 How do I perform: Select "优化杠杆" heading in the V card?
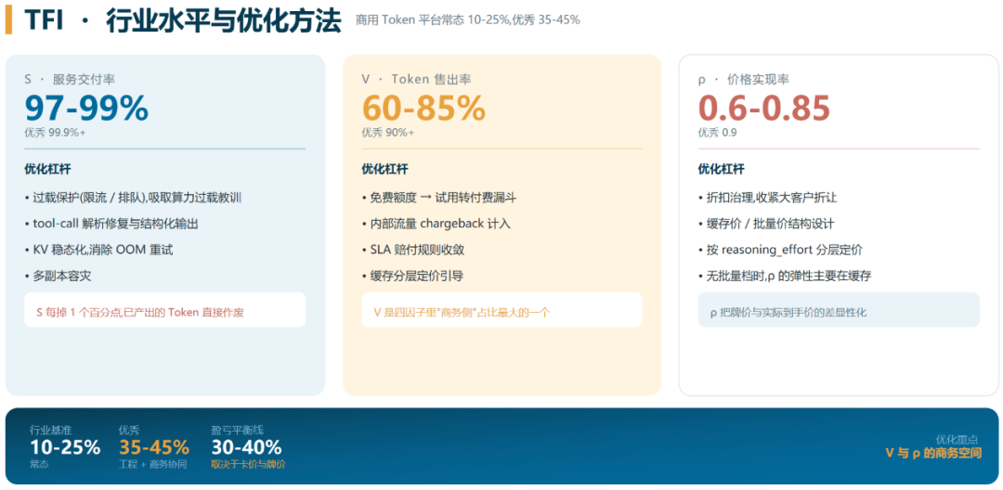point(384,169)
